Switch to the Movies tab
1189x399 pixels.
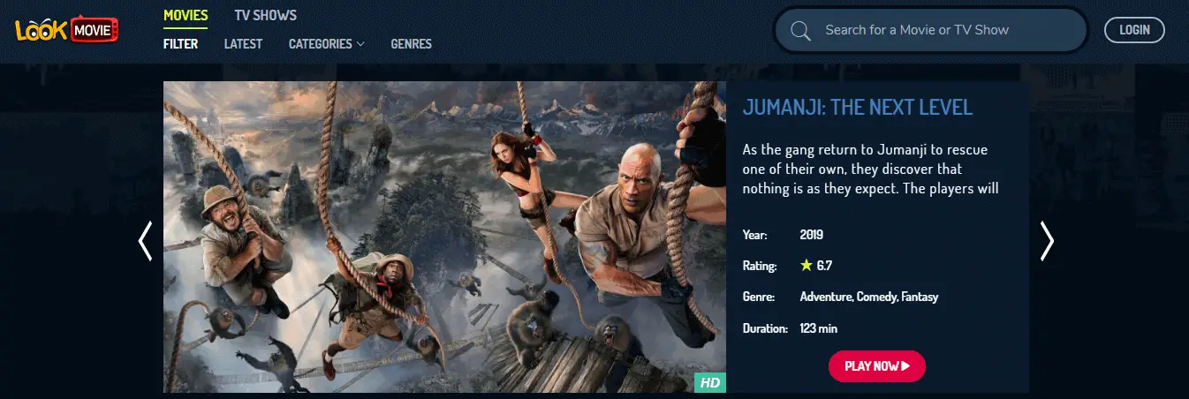click(x=186, y=15)
